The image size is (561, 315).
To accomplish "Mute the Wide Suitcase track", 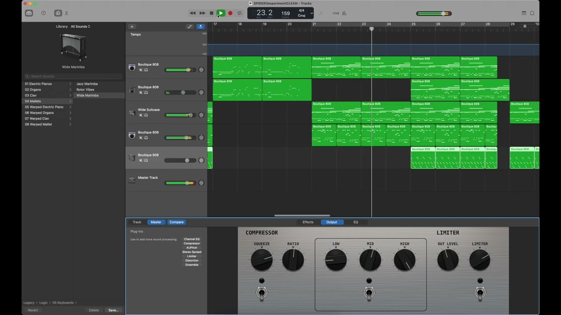I will pos(141,115).
